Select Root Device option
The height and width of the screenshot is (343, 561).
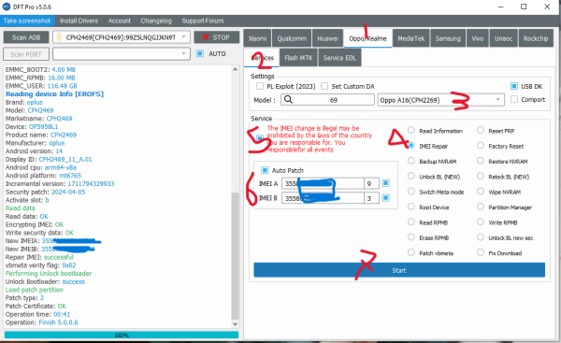pos(411,207)
